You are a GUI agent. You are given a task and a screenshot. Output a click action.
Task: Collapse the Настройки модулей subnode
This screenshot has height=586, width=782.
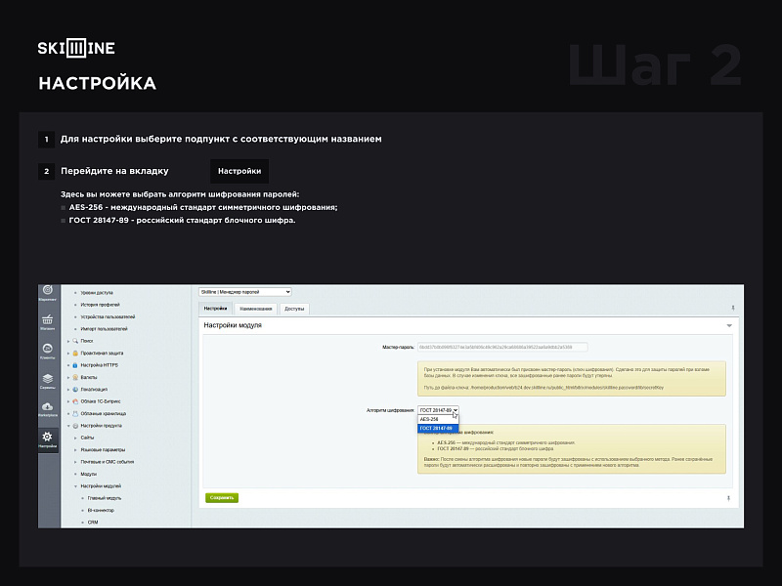pos(75,485)
